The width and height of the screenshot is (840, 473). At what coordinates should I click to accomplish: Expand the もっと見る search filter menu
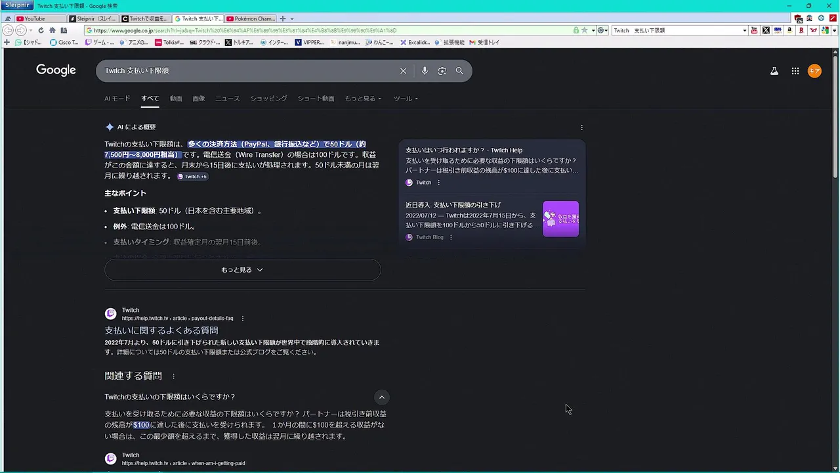point(363,99)
